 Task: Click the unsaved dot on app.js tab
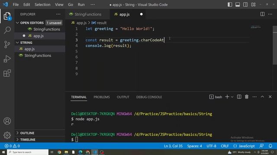[x=142, y=14]
